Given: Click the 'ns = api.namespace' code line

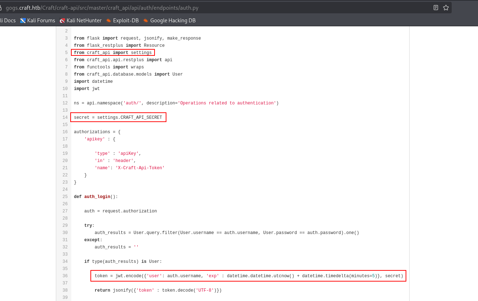Looking at the screenshot, I should pos(176,103).
